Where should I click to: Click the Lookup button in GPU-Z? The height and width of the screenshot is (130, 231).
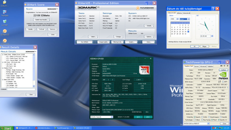click(x=223, y=70)
